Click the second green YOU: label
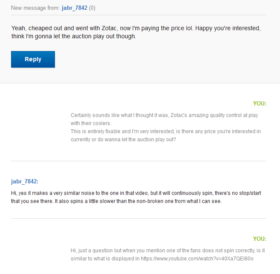This screenshot has height=274, width=280. click(x=260, y=239)
